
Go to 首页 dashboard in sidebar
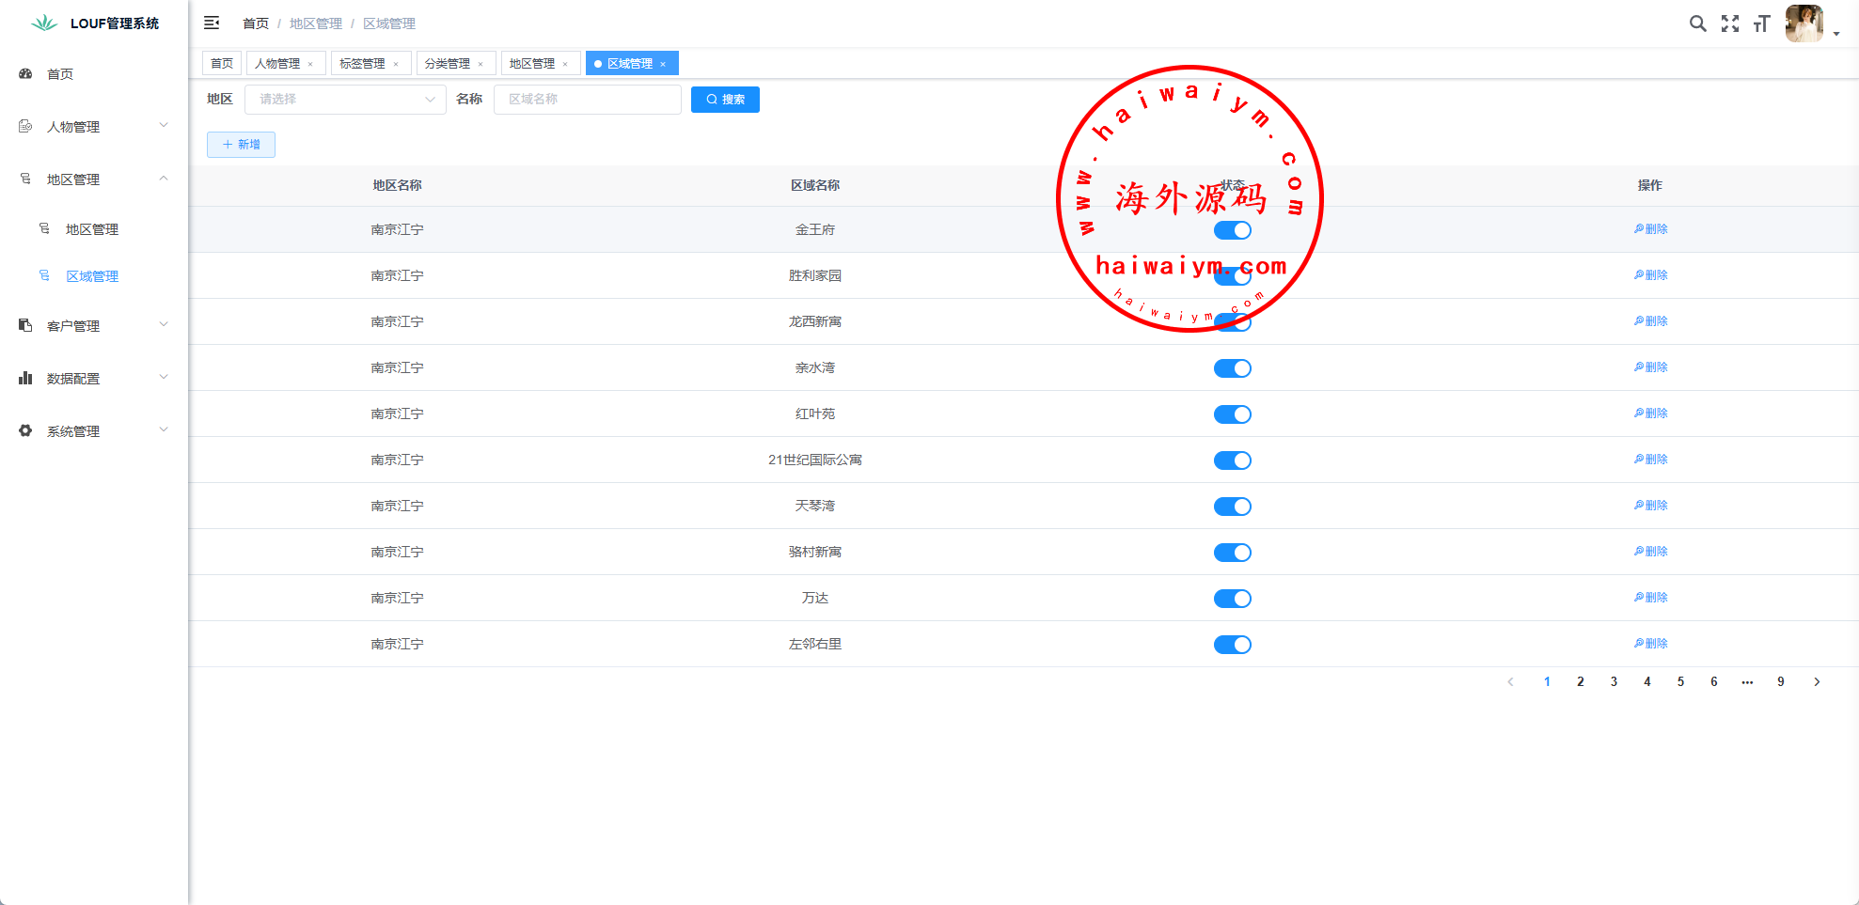pyautogui.click(x=60, y=74)
